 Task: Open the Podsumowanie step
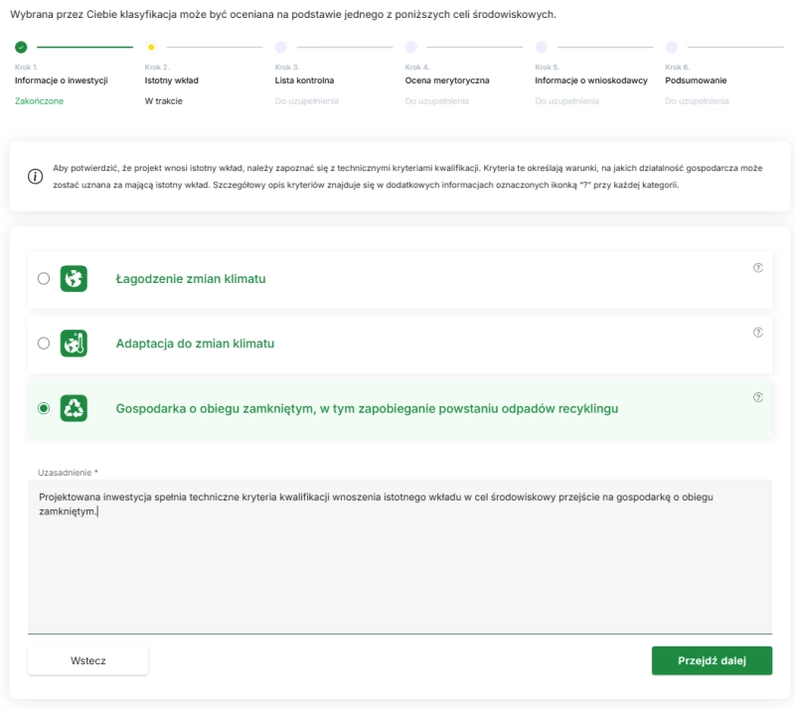(x=696, y=80)
